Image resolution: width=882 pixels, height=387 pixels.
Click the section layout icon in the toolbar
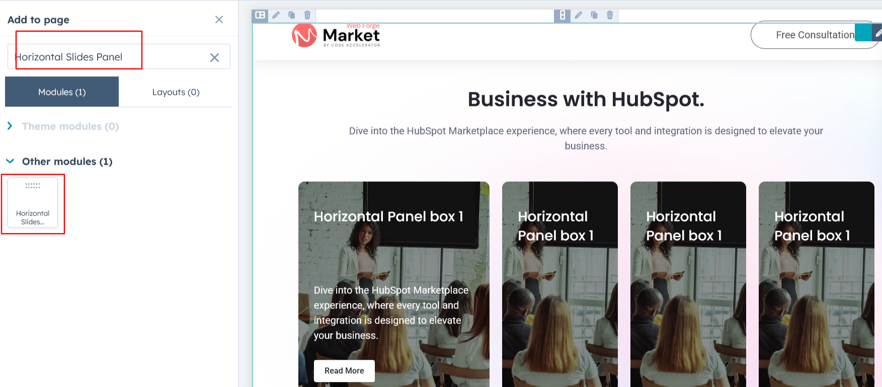pyautogui.click(x=260, y=15)
